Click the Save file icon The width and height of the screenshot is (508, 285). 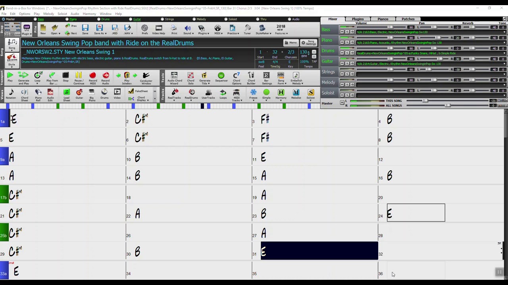tap(85, 29)
